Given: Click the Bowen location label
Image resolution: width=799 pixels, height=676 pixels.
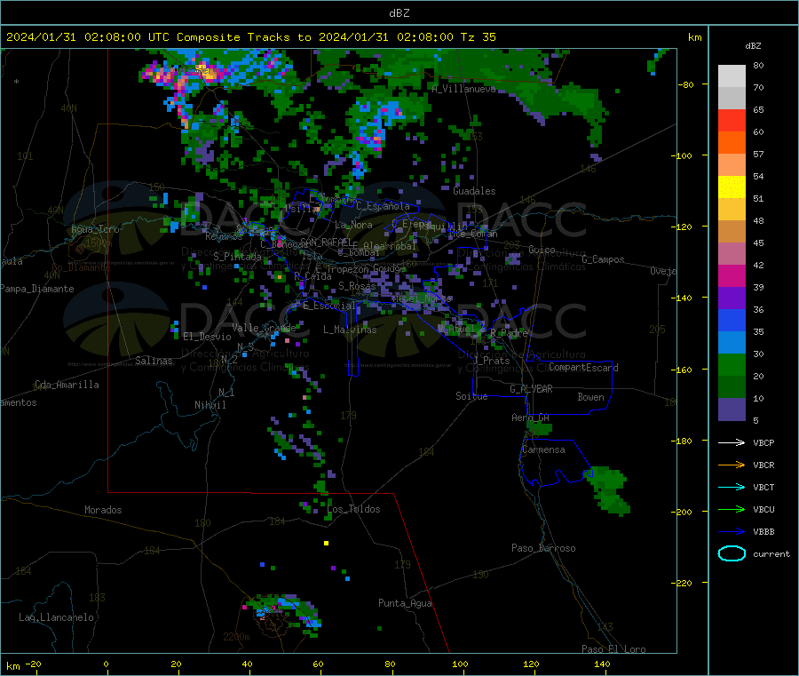Looking at the screenshot, I should point(590,397).
